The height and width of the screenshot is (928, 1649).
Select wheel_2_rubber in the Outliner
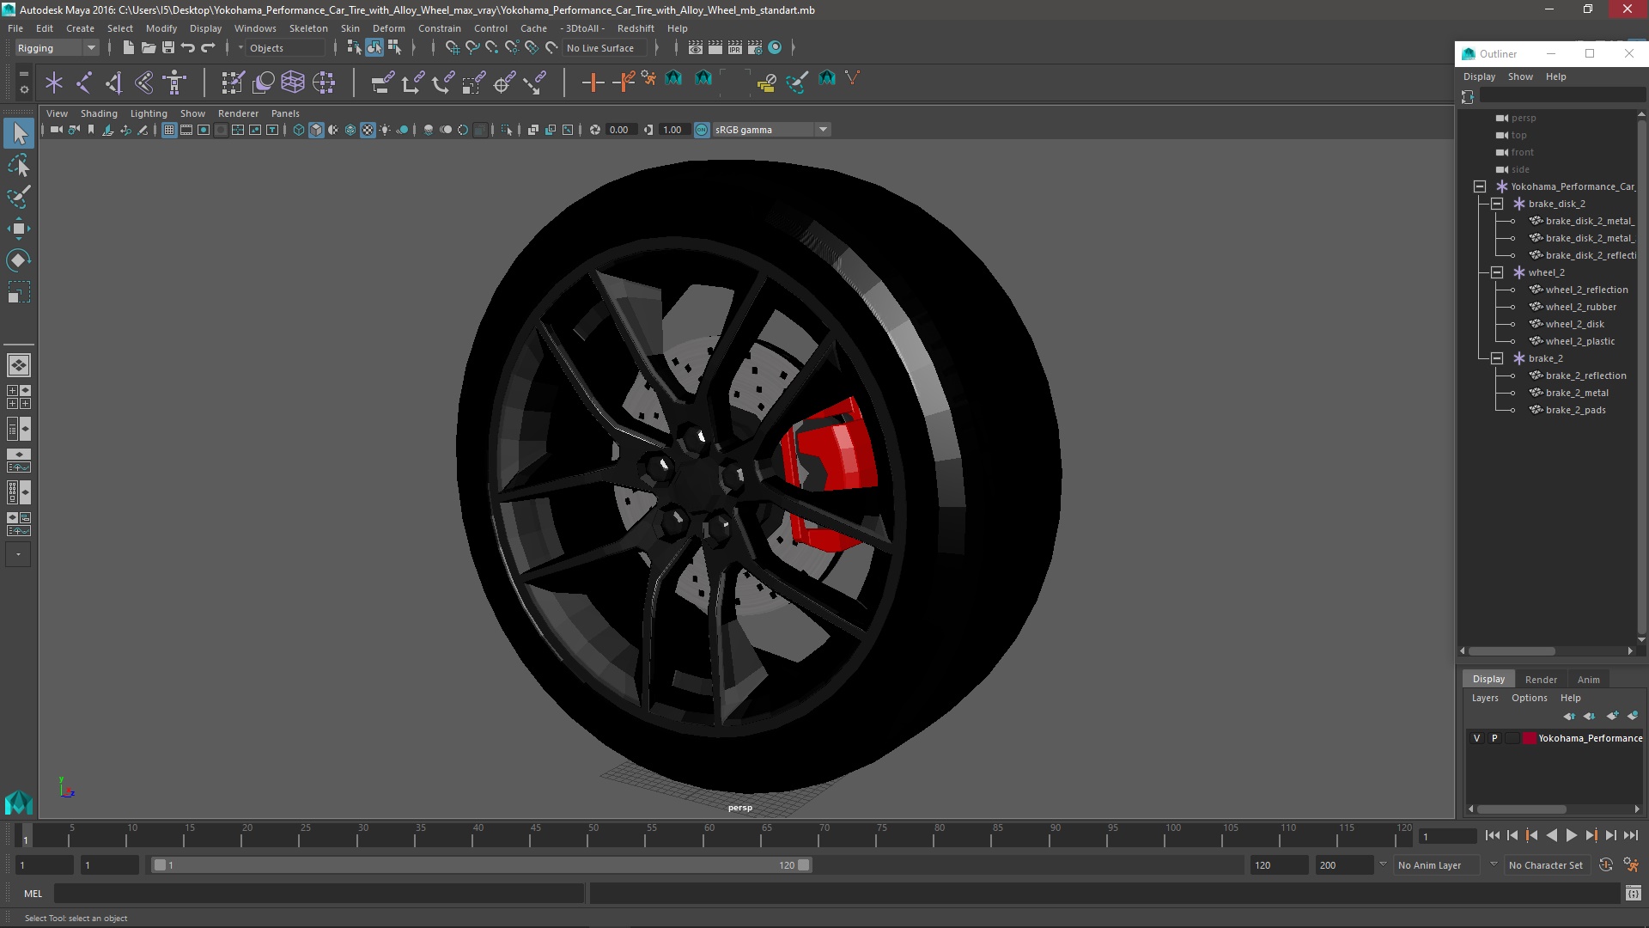(x=1580, y=307)
